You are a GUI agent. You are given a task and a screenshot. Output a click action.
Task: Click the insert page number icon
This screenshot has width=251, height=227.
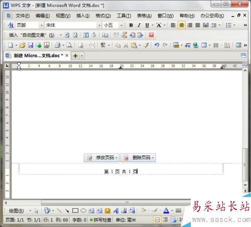[67, 35]
